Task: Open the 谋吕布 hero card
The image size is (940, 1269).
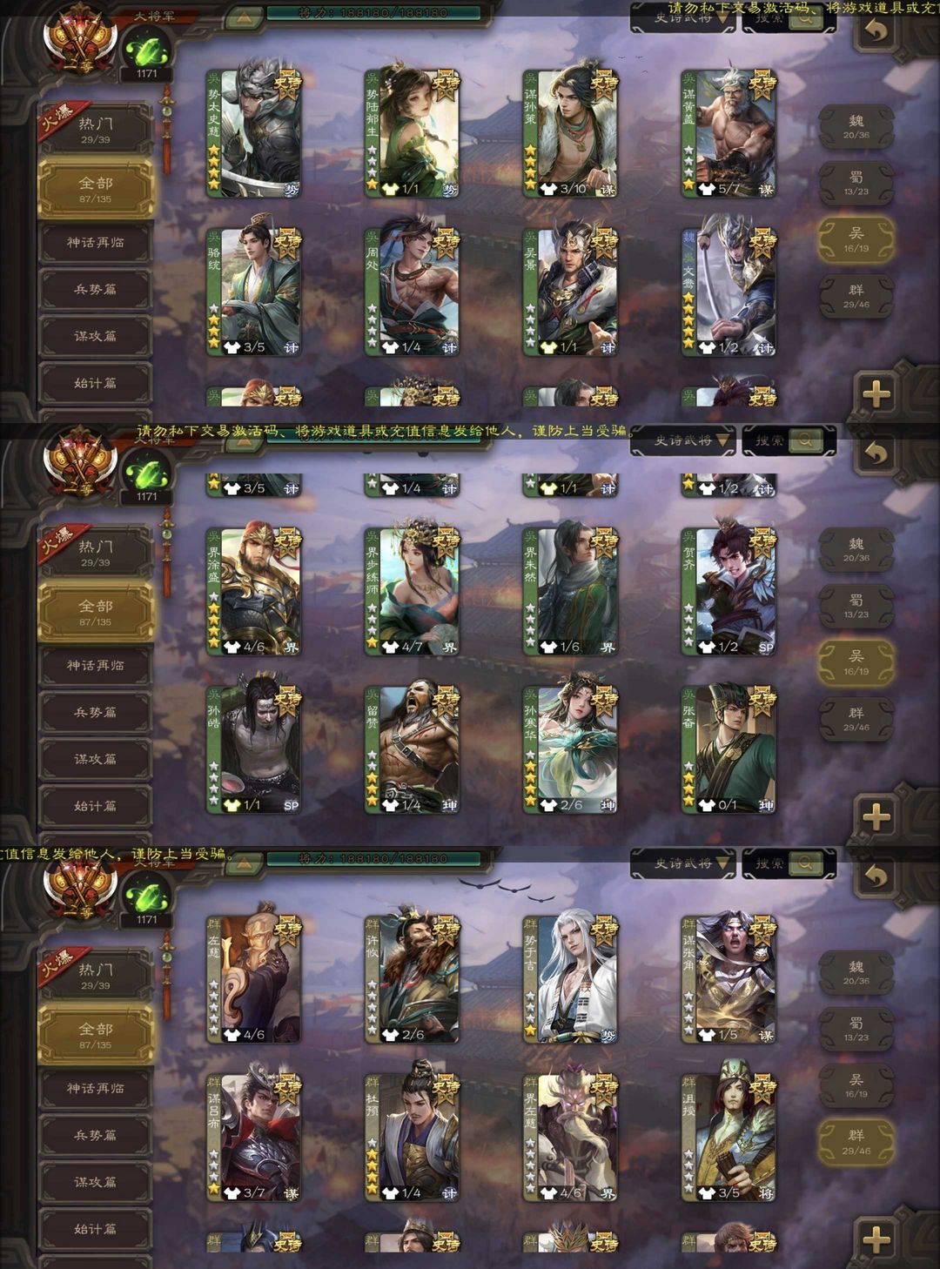Action: [254, 1138]
